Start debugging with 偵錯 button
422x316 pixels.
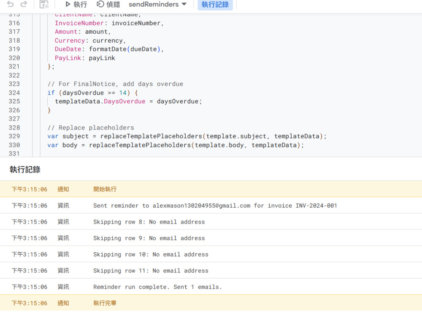(x=108, y=4)
